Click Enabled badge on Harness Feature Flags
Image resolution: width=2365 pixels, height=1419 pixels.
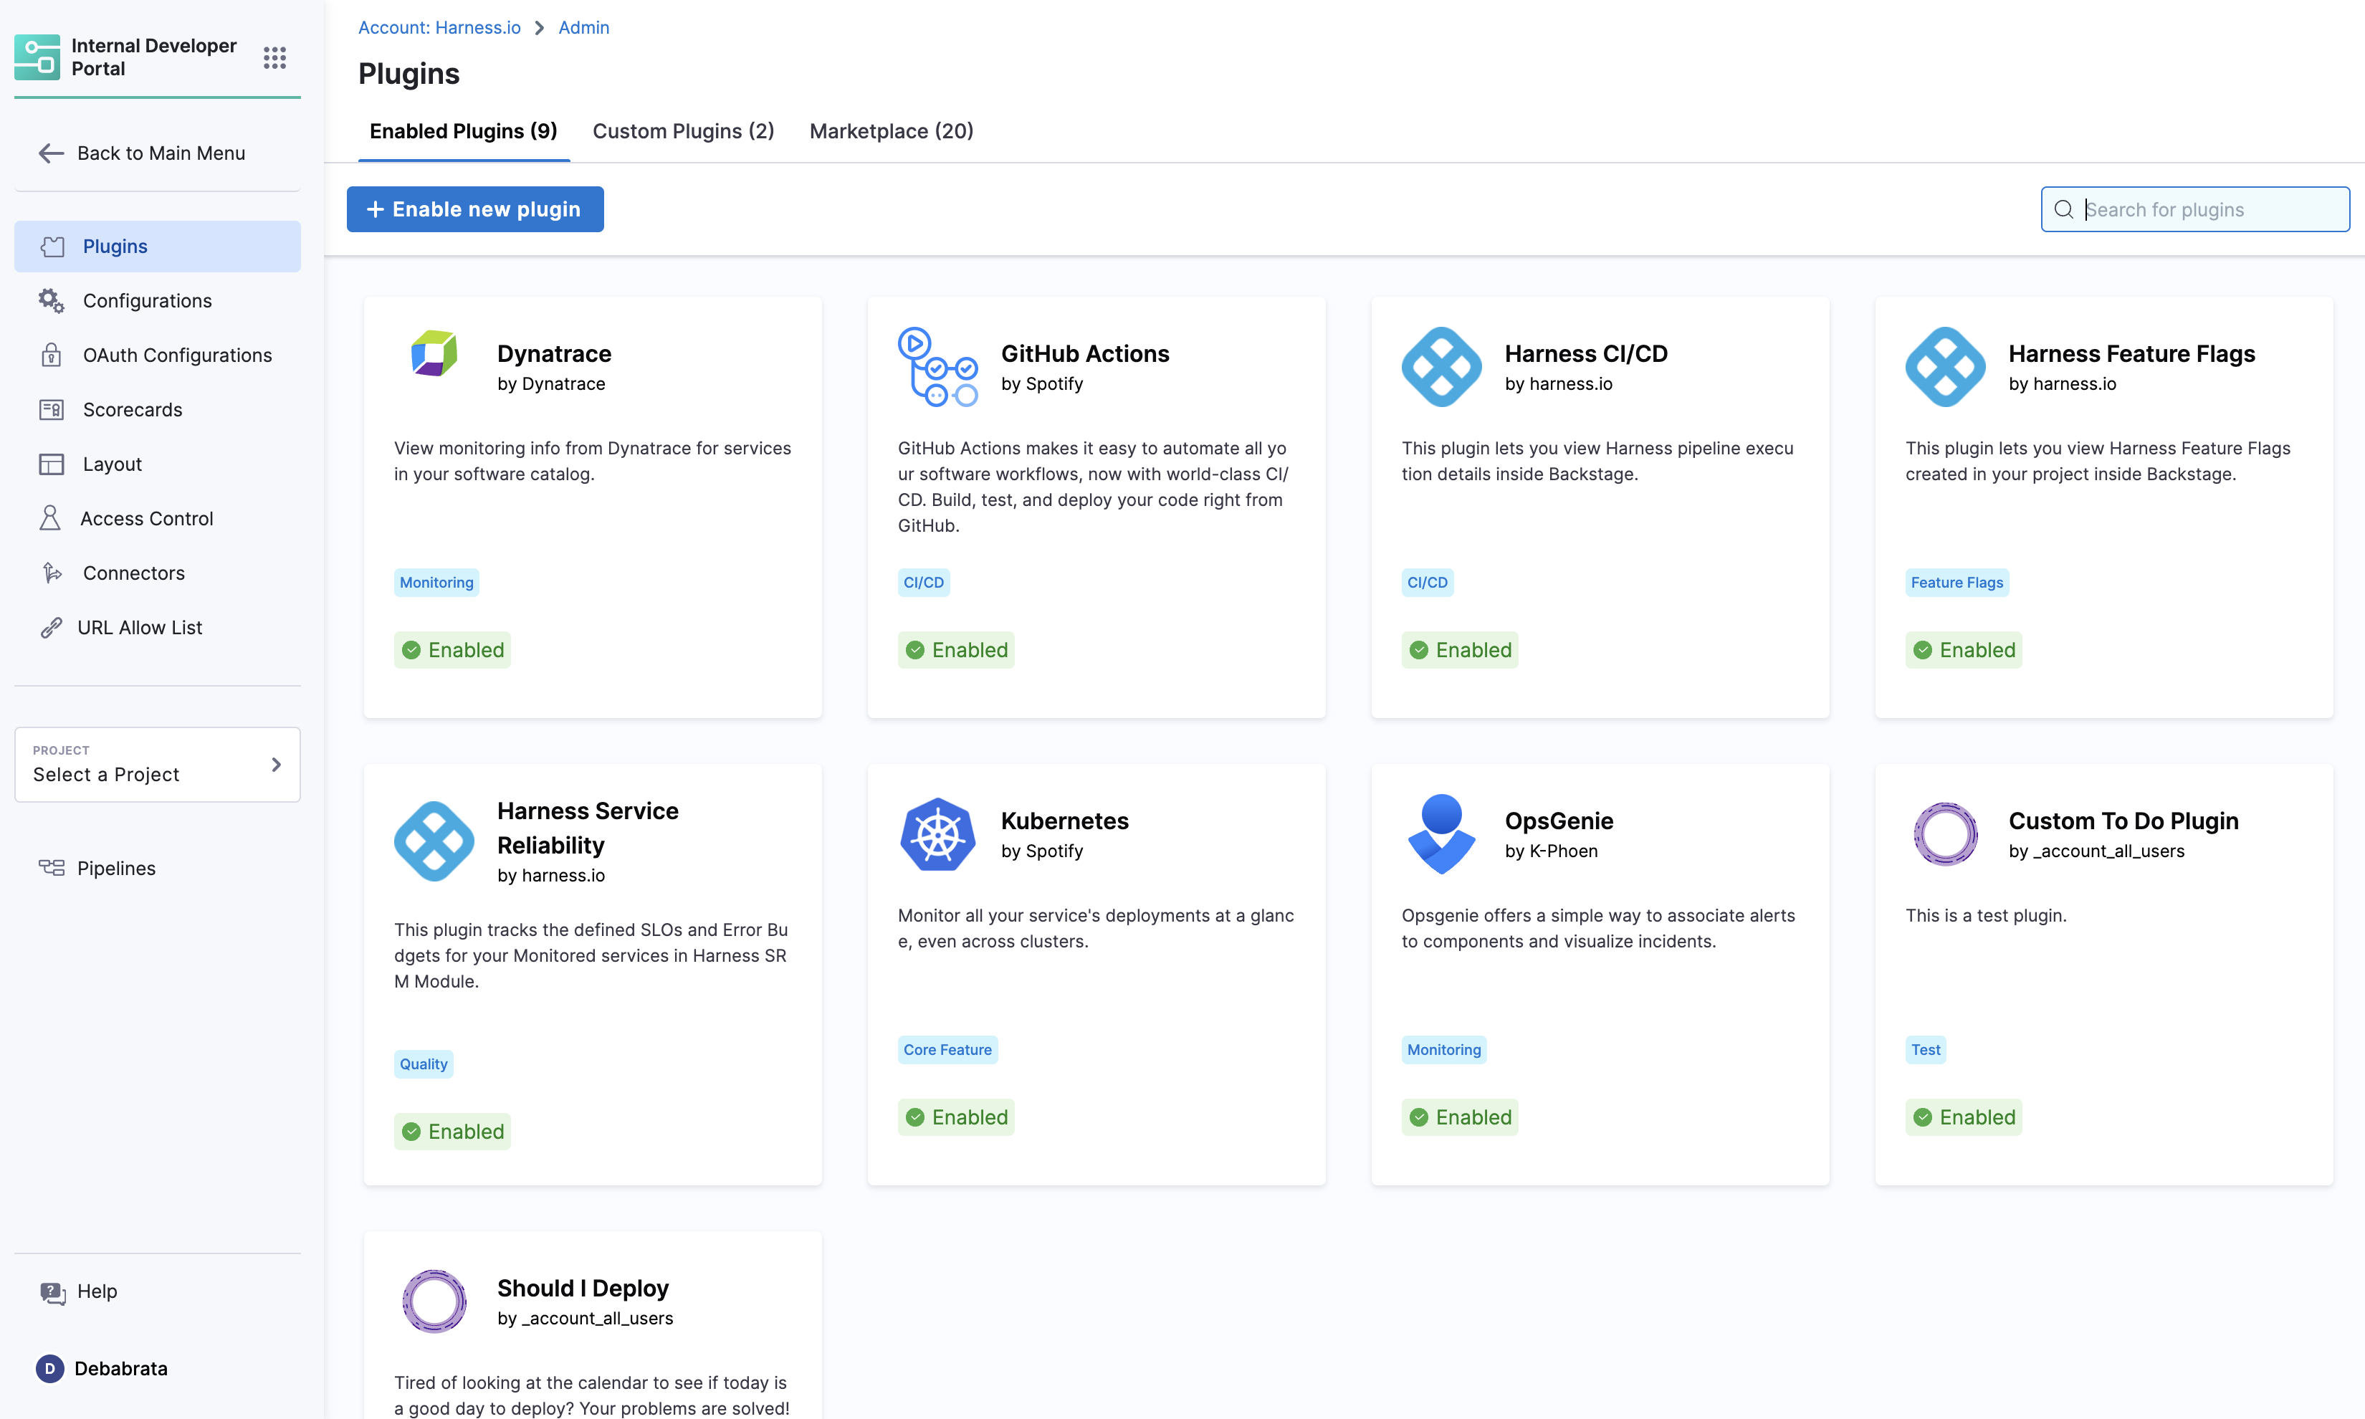coord(1964,650)
